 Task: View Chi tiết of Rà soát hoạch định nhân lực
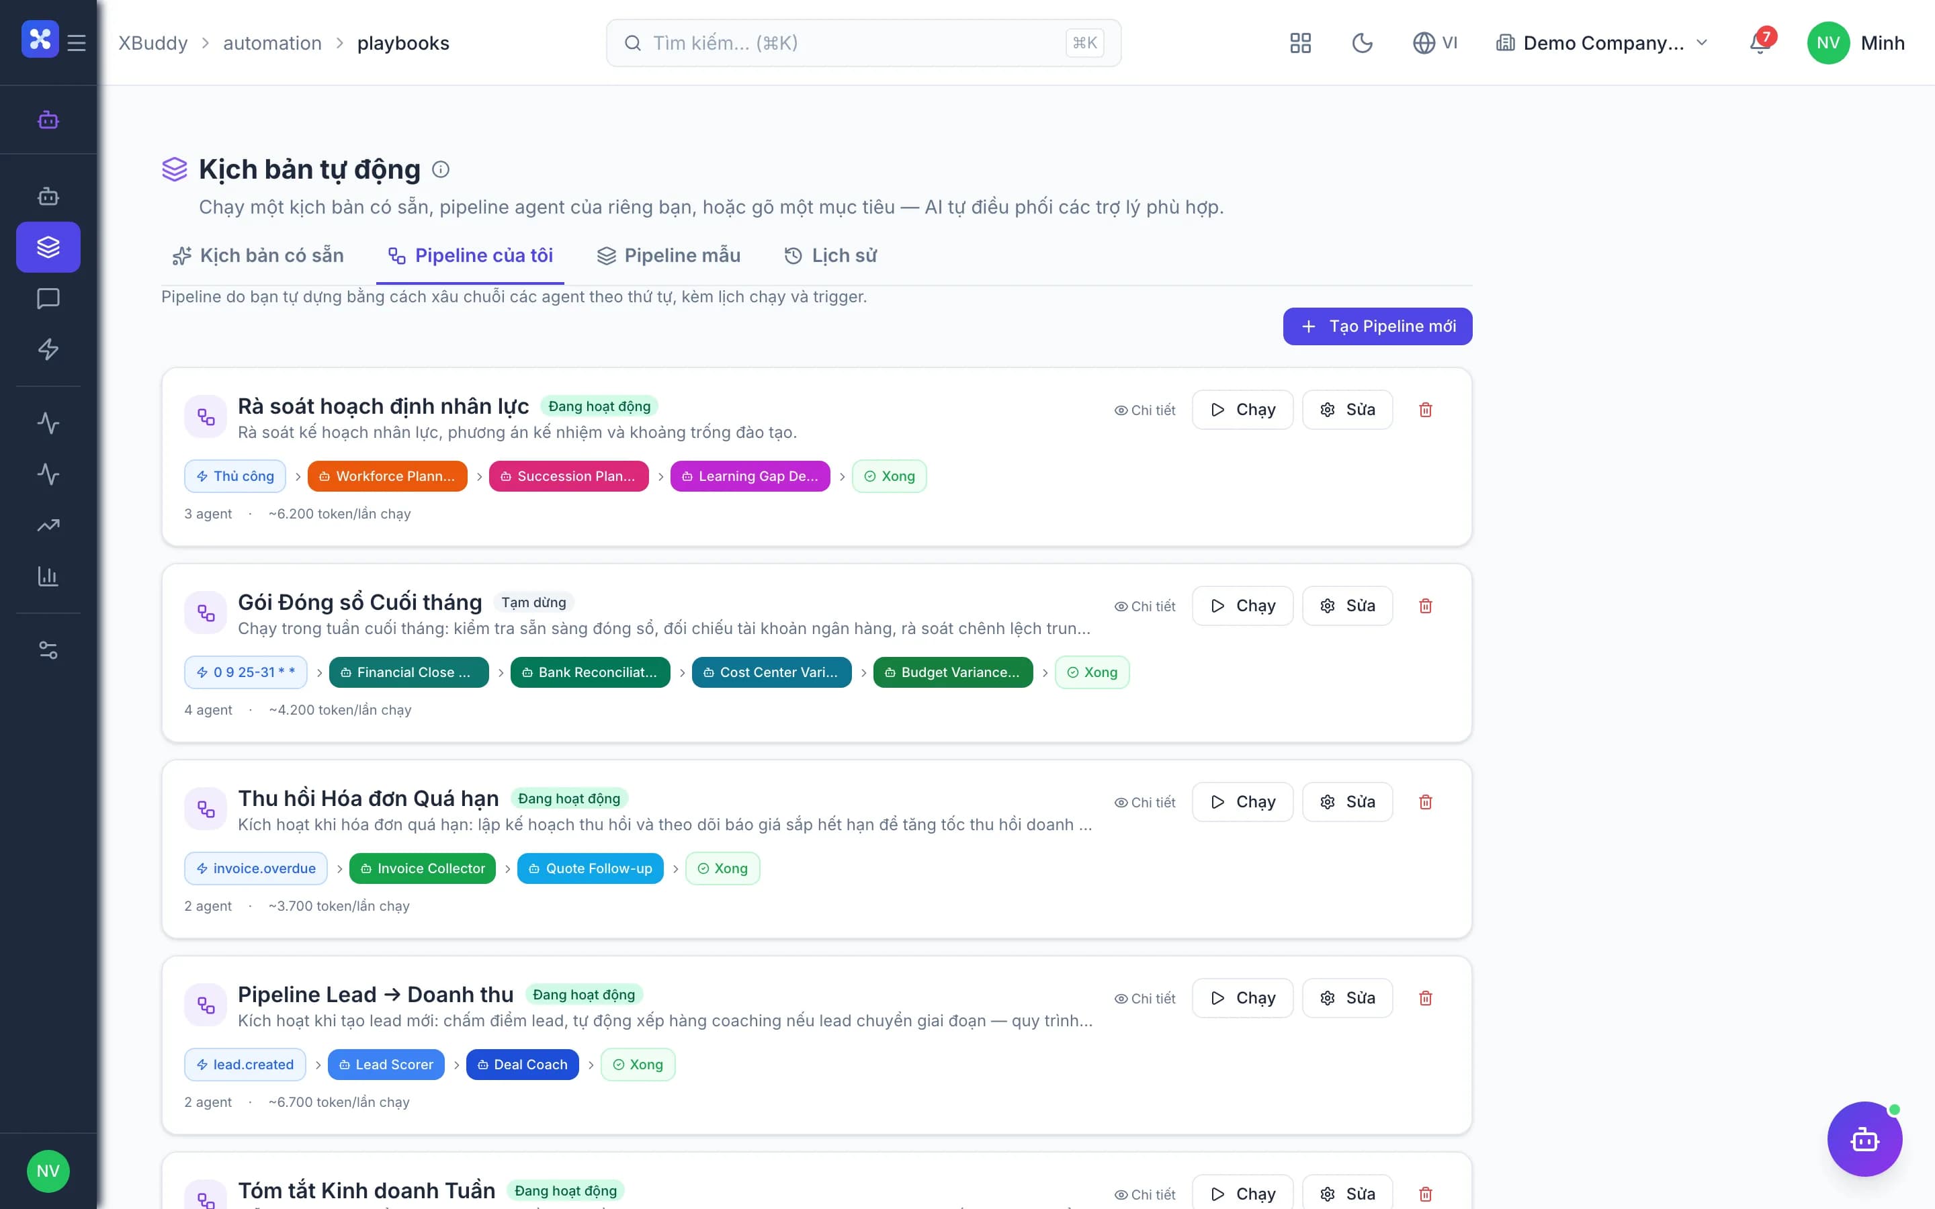coord(1145,410)
